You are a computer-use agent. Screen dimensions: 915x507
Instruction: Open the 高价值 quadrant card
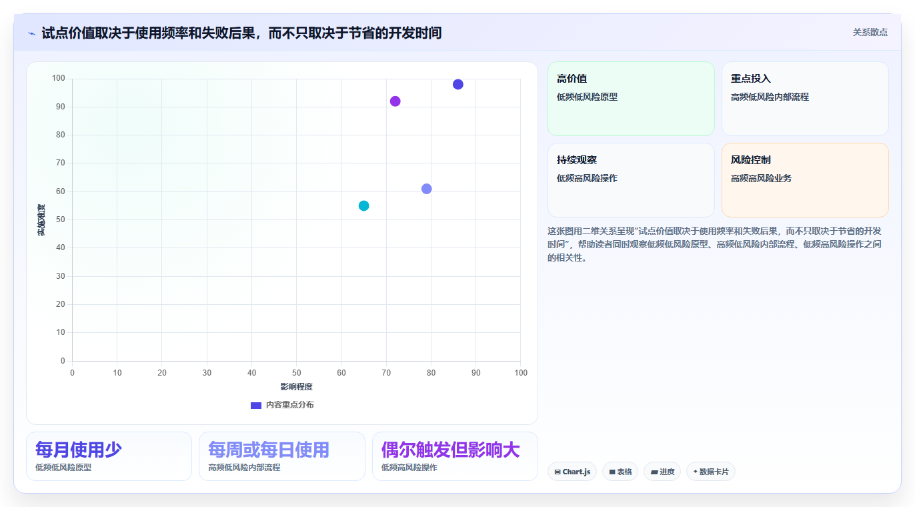tap(631, 99)
